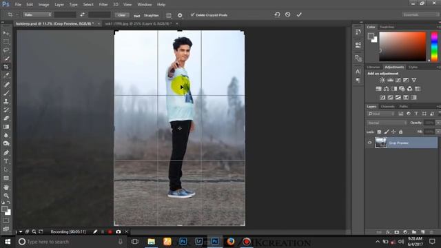
Task: Reset the crop box
Action: [277, 14]
